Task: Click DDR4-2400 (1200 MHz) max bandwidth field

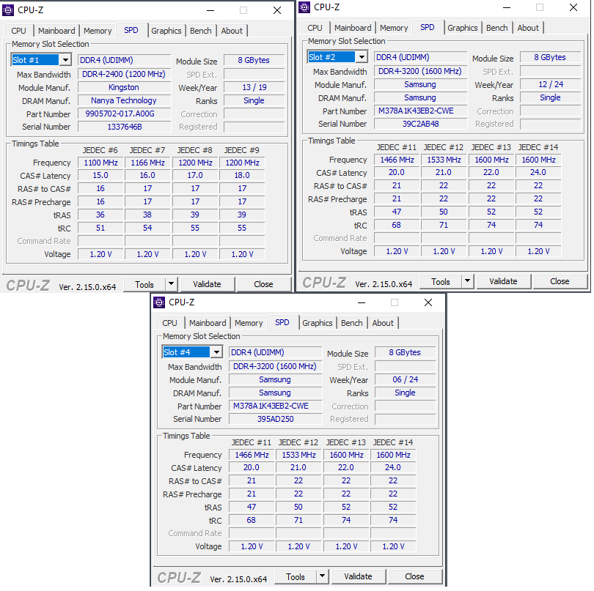Action: (124, 74)
